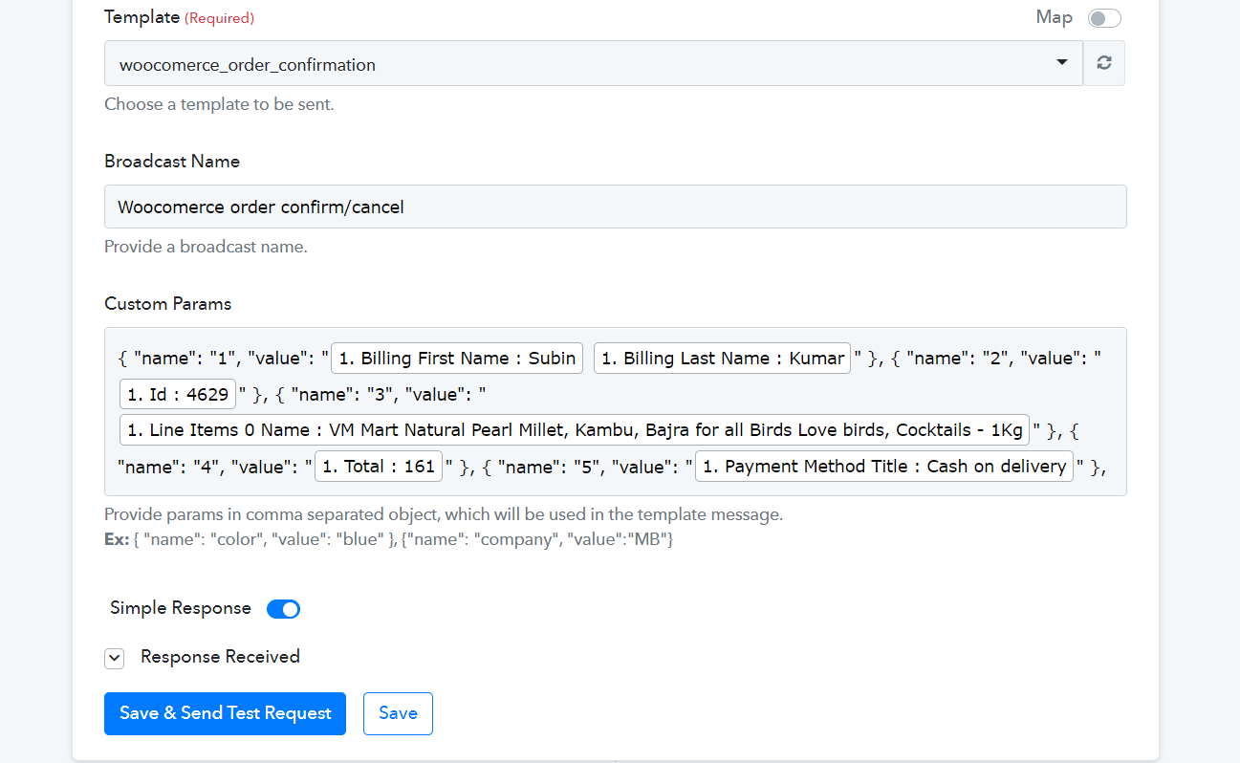
Task: Click the Simple Response label
Action: point(181,608)
